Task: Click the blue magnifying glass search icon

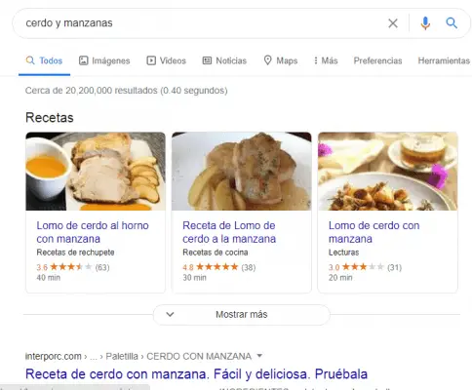Action: coord(452,23)
